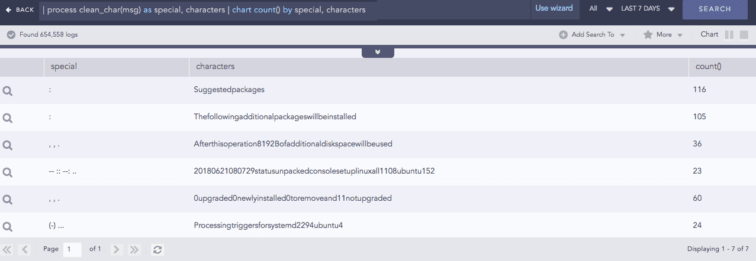Click the magnifier icon for the Suggestedpackages row

point(8,91)
